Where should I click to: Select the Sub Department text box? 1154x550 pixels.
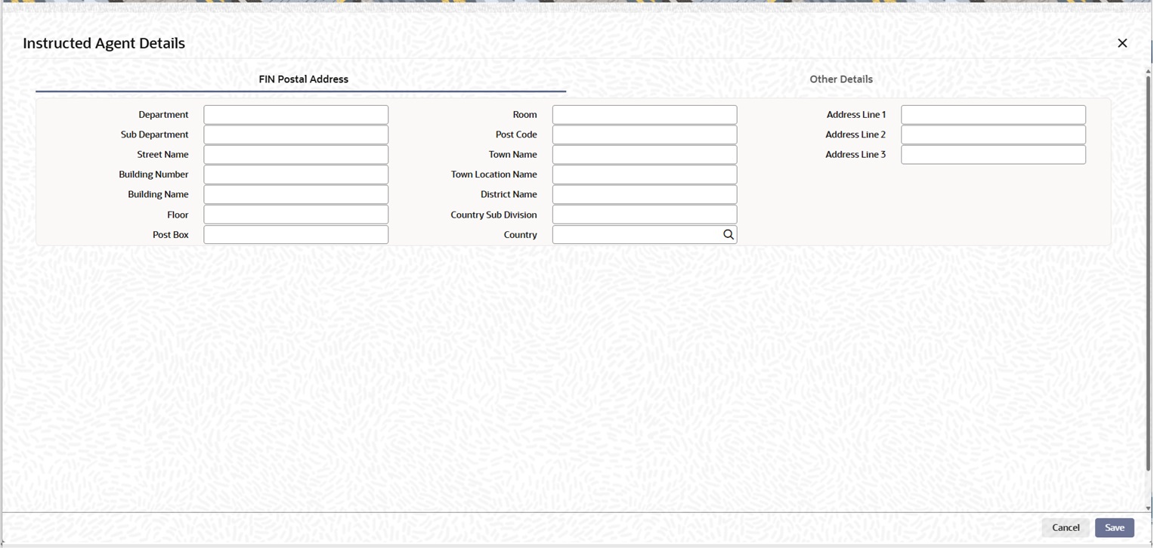point(296,134)
